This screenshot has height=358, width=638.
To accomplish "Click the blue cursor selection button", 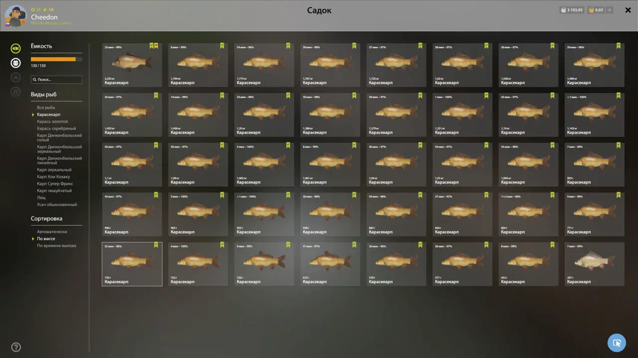I will point(617,343).
